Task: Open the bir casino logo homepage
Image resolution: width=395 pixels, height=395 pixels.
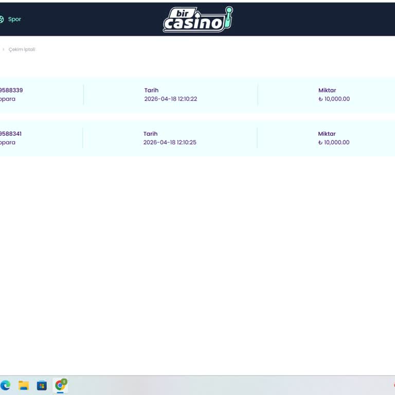Action: pos(197,20)
